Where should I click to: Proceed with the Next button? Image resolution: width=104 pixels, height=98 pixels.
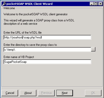(x=65, y=93)
